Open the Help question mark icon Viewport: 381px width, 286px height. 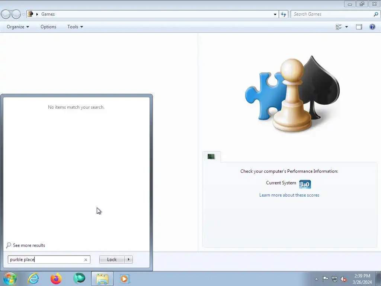372,27
